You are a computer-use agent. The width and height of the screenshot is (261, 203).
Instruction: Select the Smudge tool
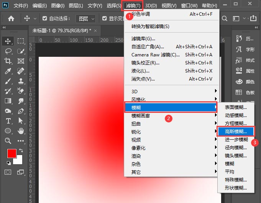coord(21,101)
